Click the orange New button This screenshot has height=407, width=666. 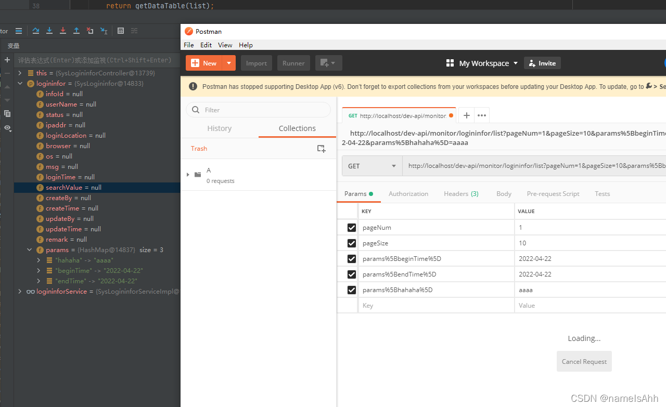click(x=204, y=63)
